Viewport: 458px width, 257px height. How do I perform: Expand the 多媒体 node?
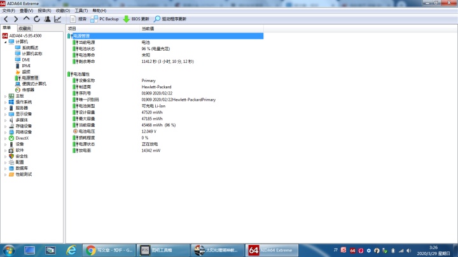click(x=5, y=120)
